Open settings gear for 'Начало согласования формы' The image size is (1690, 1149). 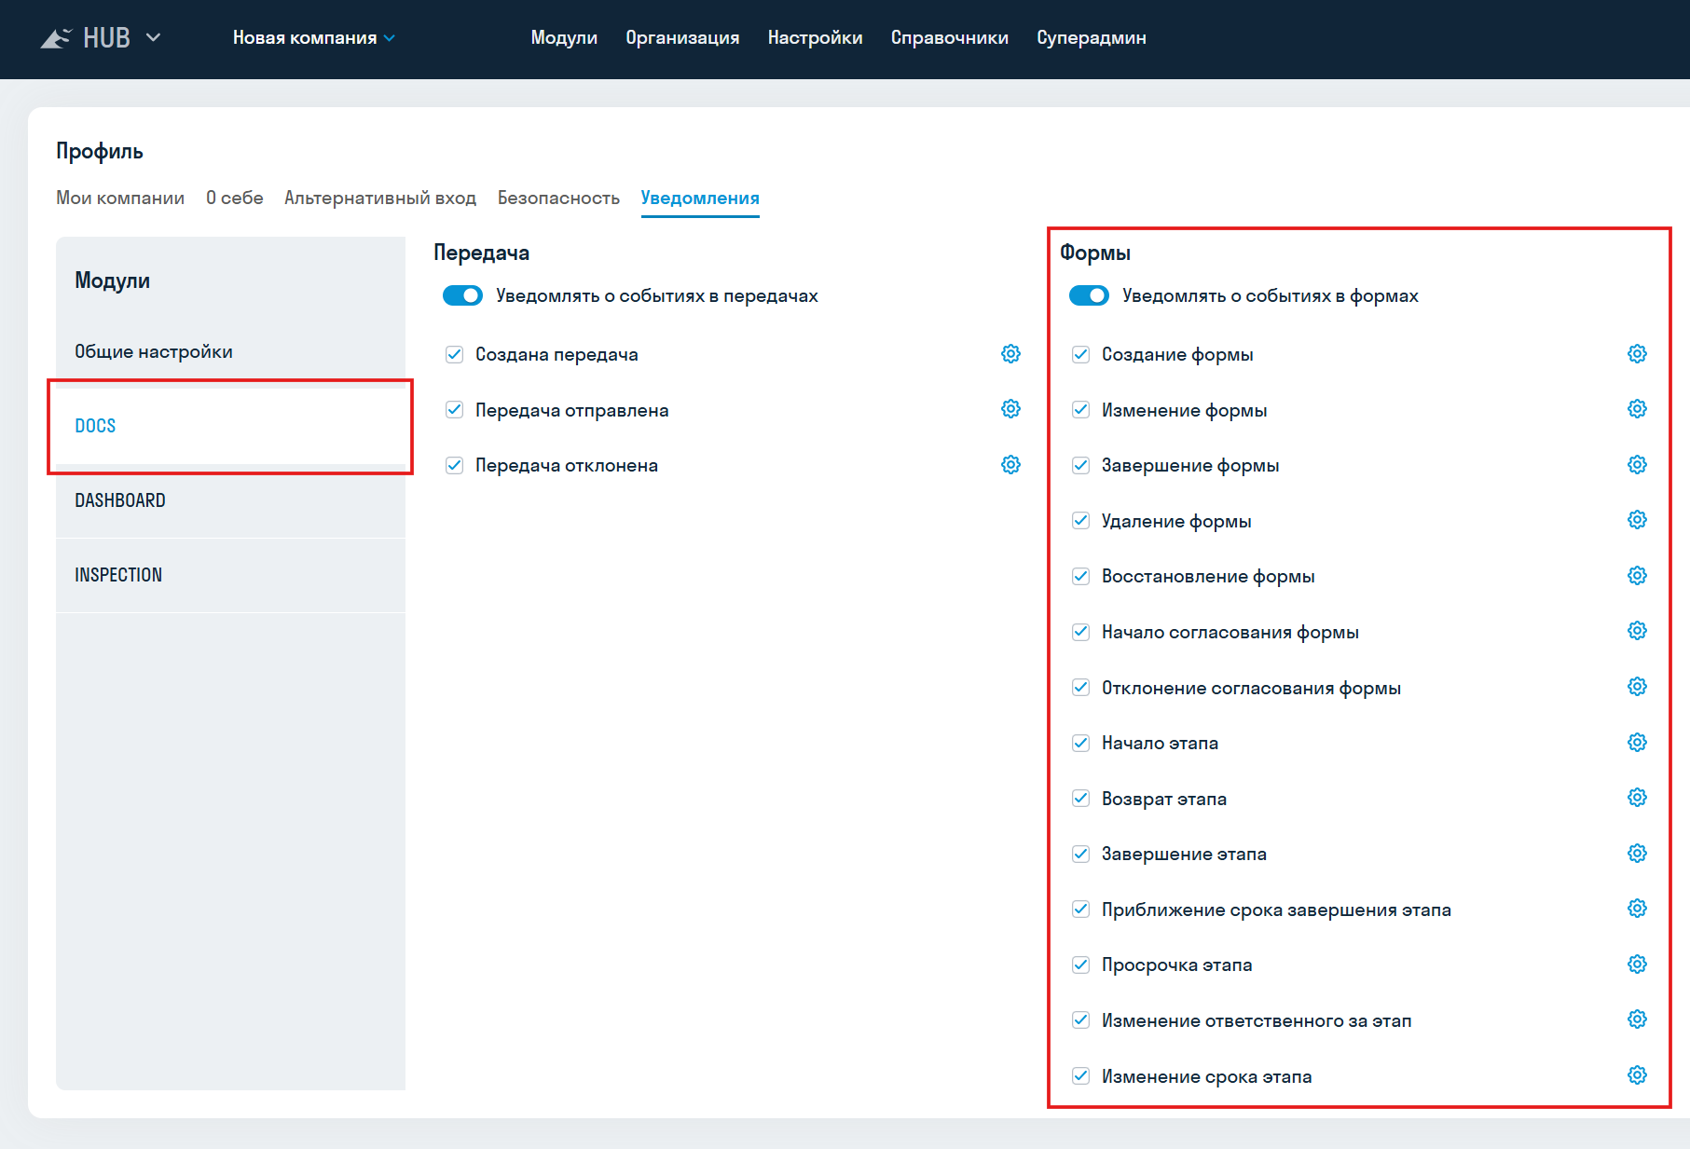[1637, 631]
